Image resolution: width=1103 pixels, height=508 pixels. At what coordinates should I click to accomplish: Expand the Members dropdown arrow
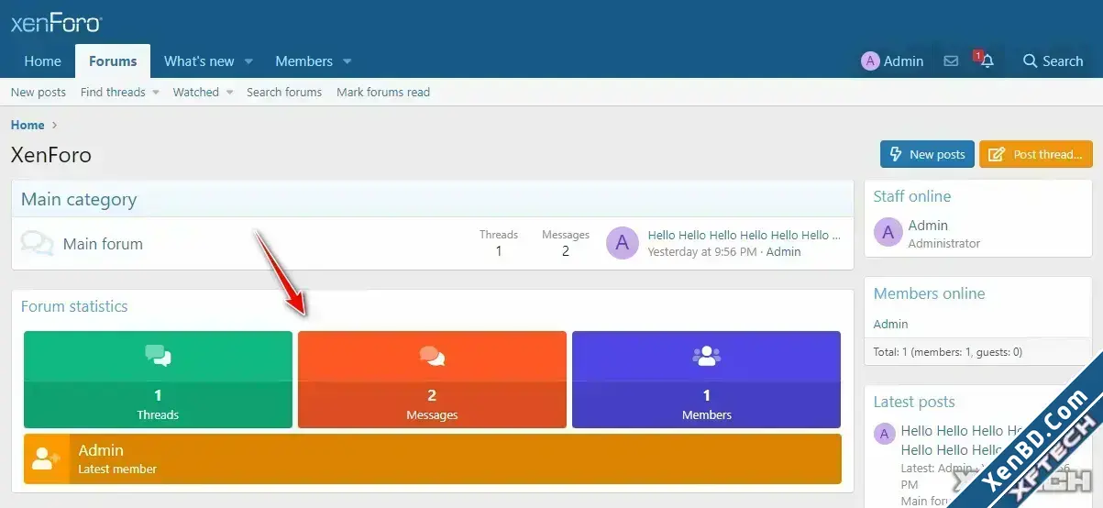click(x=347, y=61)
